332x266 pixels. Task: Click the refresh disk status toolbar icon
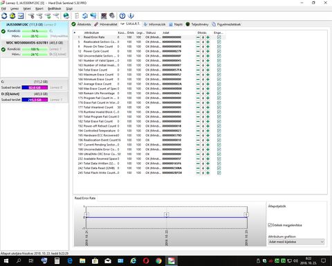point(4,16)
